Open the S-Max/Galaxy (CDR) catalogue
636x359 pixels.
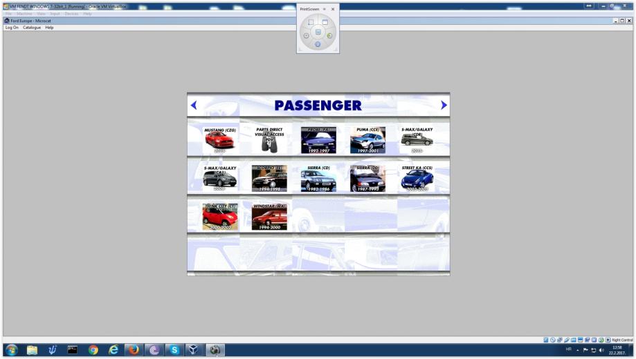(x=417, y=140)
